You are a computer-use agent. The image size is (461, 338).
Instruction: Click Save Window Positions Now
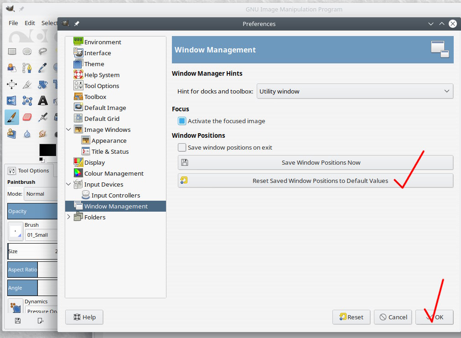tap(316, 162)
